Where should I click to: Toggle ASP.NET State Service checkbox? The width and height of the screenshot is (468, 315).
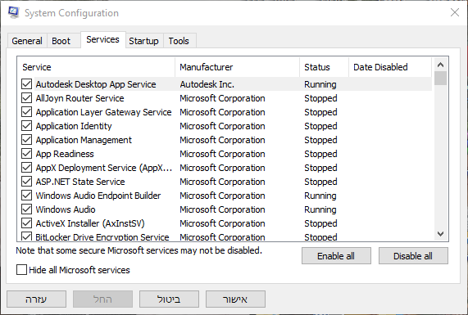point(26,182)
